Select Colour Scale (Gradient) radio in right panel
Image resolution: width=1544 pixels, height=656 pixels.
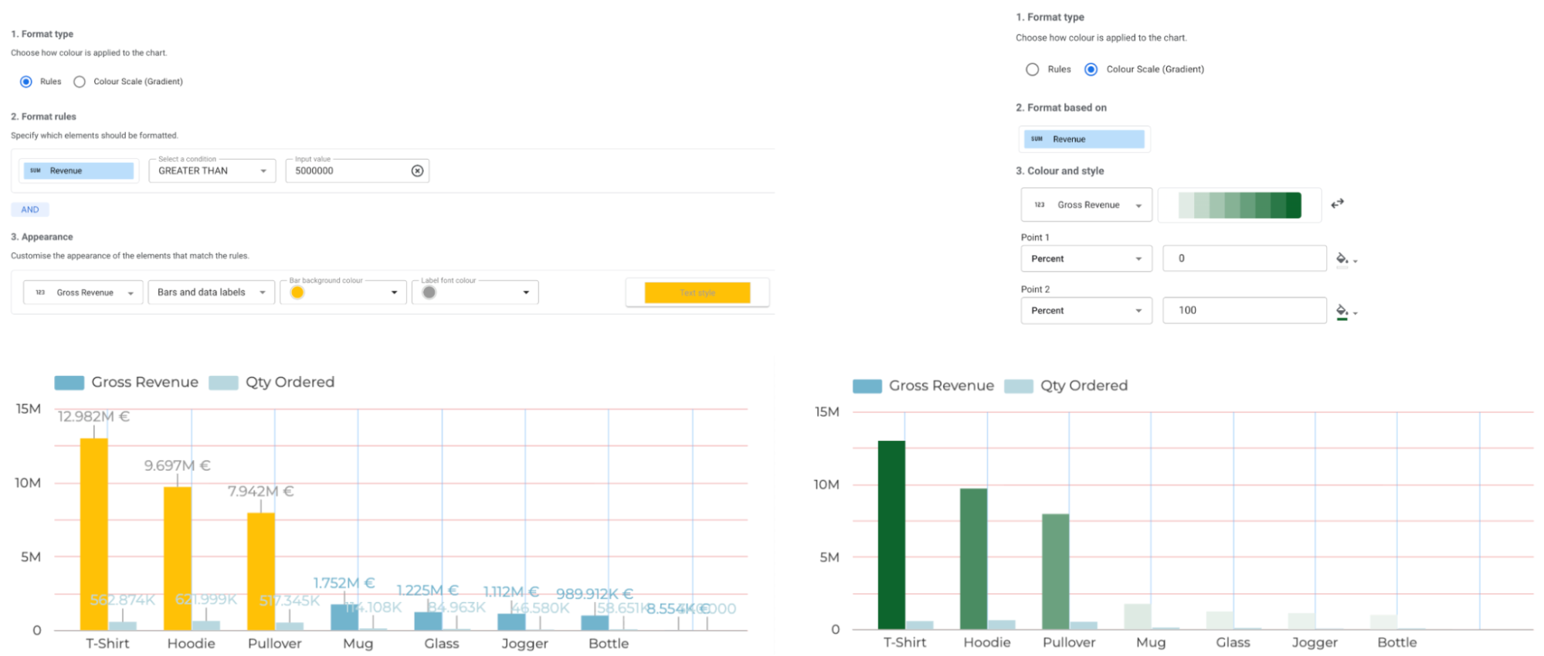click(x=1091, y=69)
